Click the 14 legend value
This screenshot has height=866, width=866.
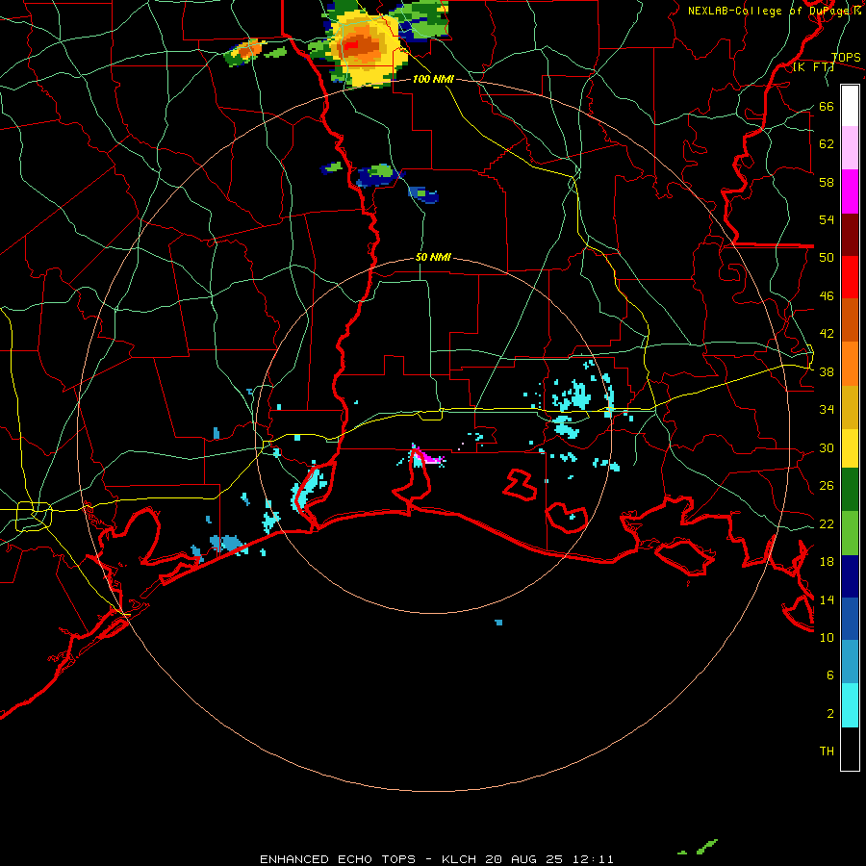[827, 599]
